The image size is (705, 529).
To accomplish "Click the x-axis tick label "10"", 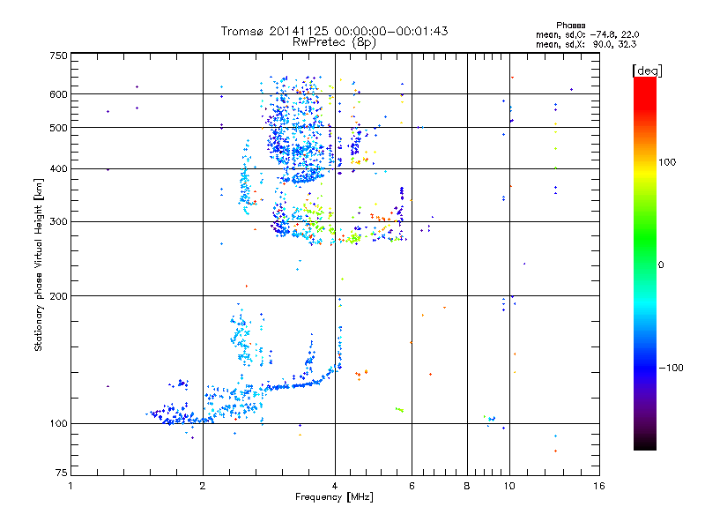I will click(x=509, y=486).
